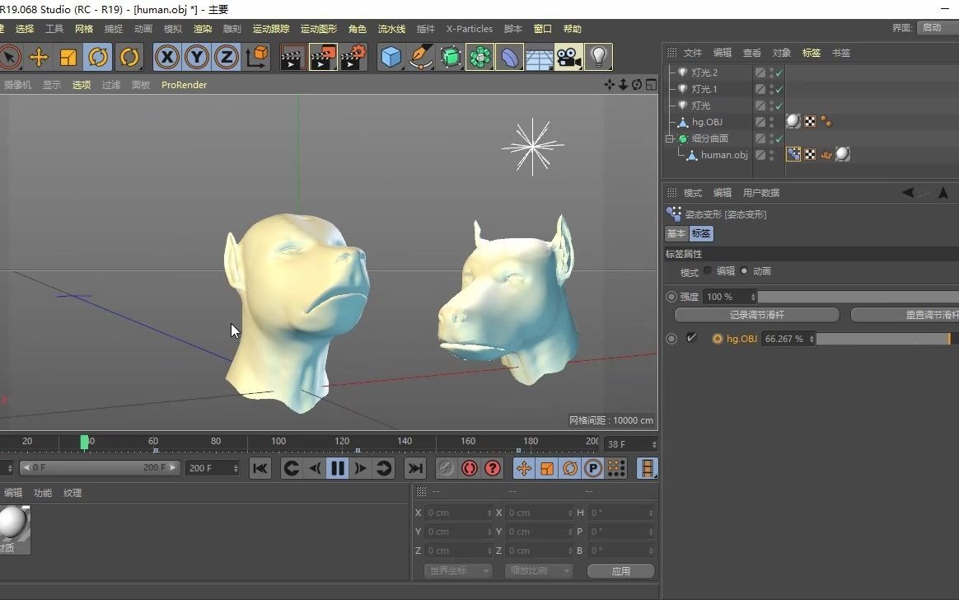The image size is (959, 600).
Task: Switch to the 基本 tab
Action: tap(676, 234)
